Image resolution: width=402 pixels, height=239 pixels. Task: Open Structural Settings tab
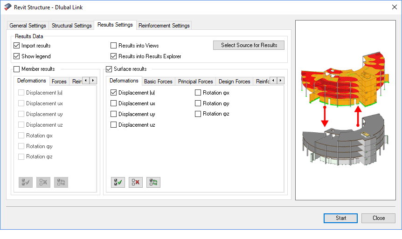point(71,26)
